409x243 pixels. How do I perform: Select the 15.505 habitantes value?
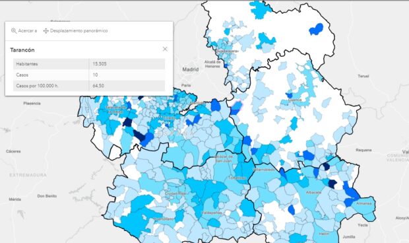100,64
